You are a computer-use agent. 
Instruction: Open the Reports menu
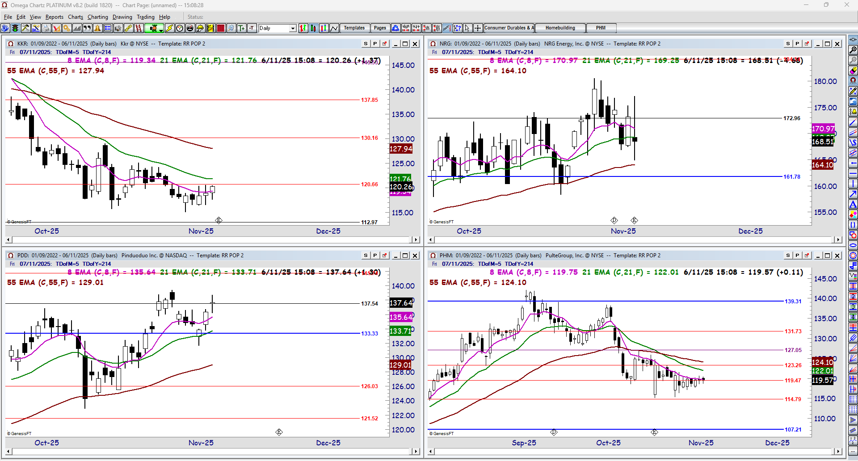[55, 17]
